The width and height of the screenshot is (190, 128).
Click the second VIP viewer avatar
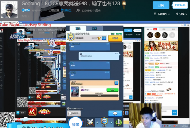click(157, 35)
